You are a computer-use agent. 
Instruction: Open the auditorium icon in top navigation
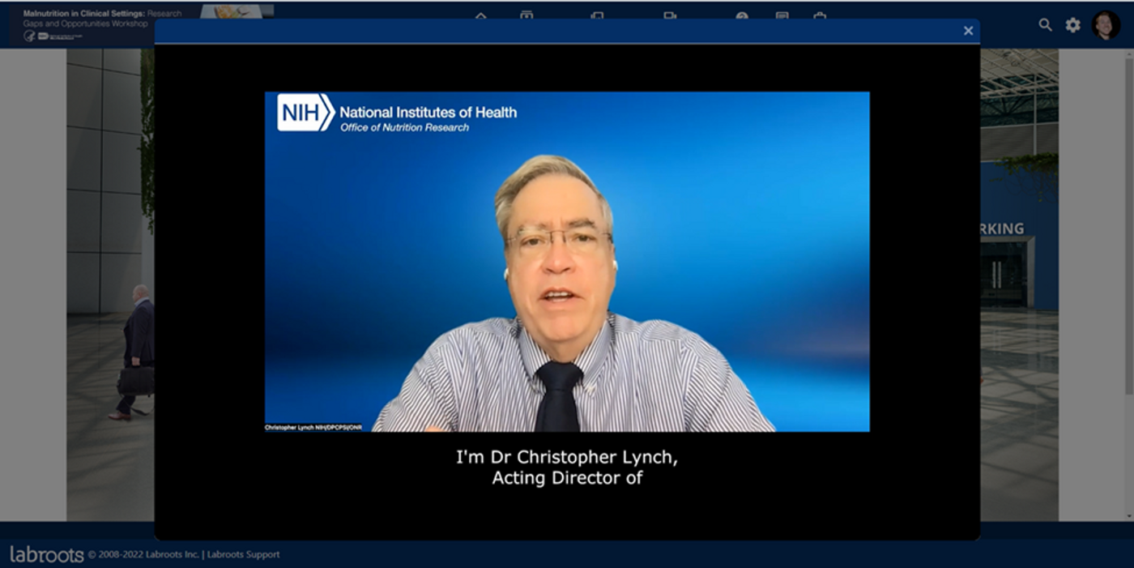[526, 15]
